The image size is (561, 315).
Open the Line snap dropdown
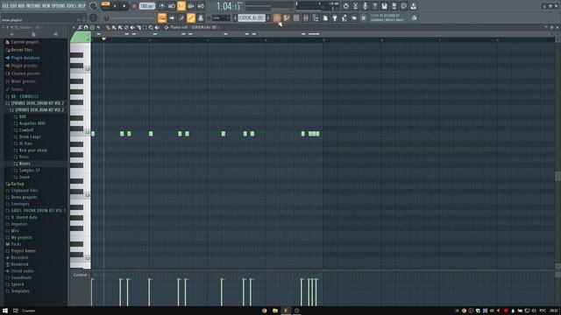tap(221, 17)
